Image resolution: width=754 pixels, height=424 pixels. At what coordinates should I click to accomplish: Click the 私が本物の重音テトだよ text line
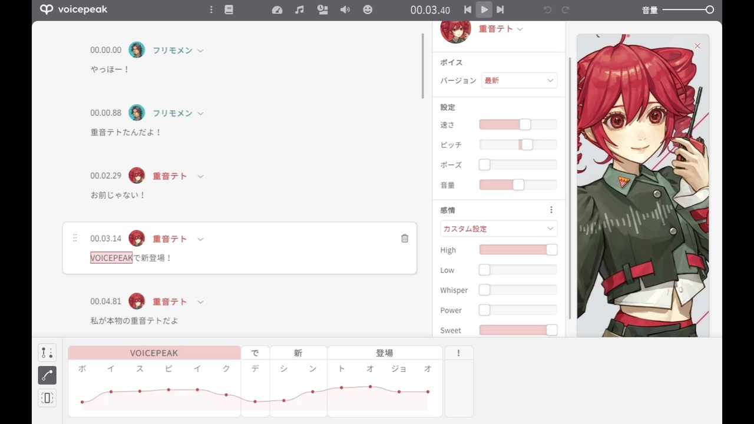(x=134, y=321)
